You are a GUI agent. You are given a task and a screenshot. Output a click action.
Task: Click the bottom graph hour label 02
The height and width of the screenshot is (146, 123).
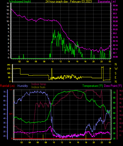[22, 142]
